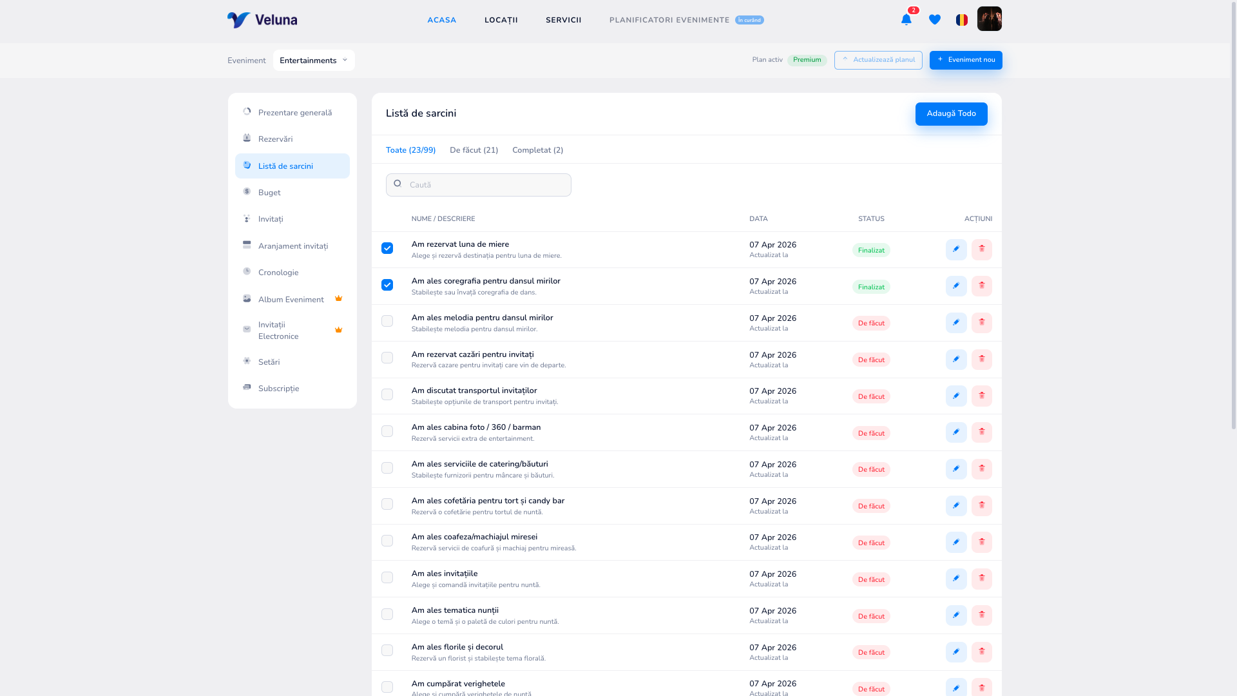Click the 'Adaugă Todo' button
Screen dimensions: 1237x696
951,114
